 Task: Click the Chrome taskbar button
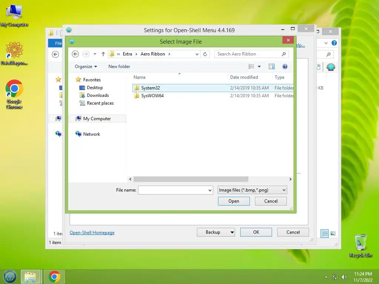click(54, 277)
